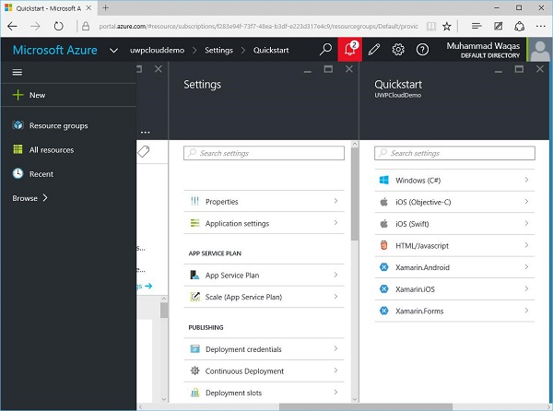The width and height of the screenshot is (553, 411).
Task: Toggle the hamburger menu in the sidebar
Action: (x=18, y=72)
